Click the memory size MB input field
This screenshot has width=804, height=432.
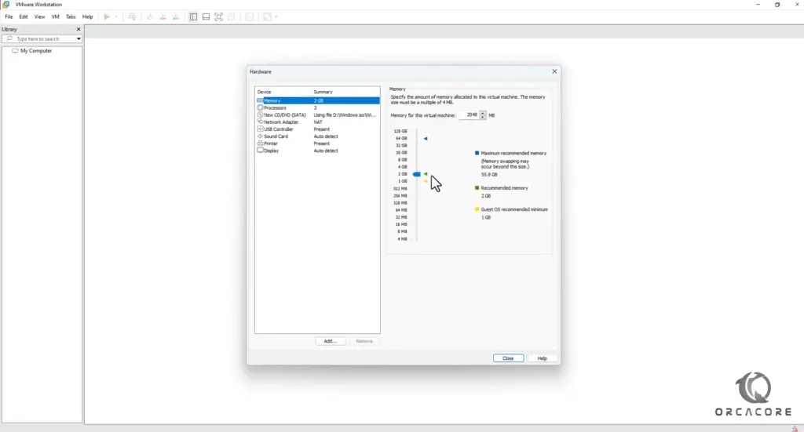tap(469, 115)
